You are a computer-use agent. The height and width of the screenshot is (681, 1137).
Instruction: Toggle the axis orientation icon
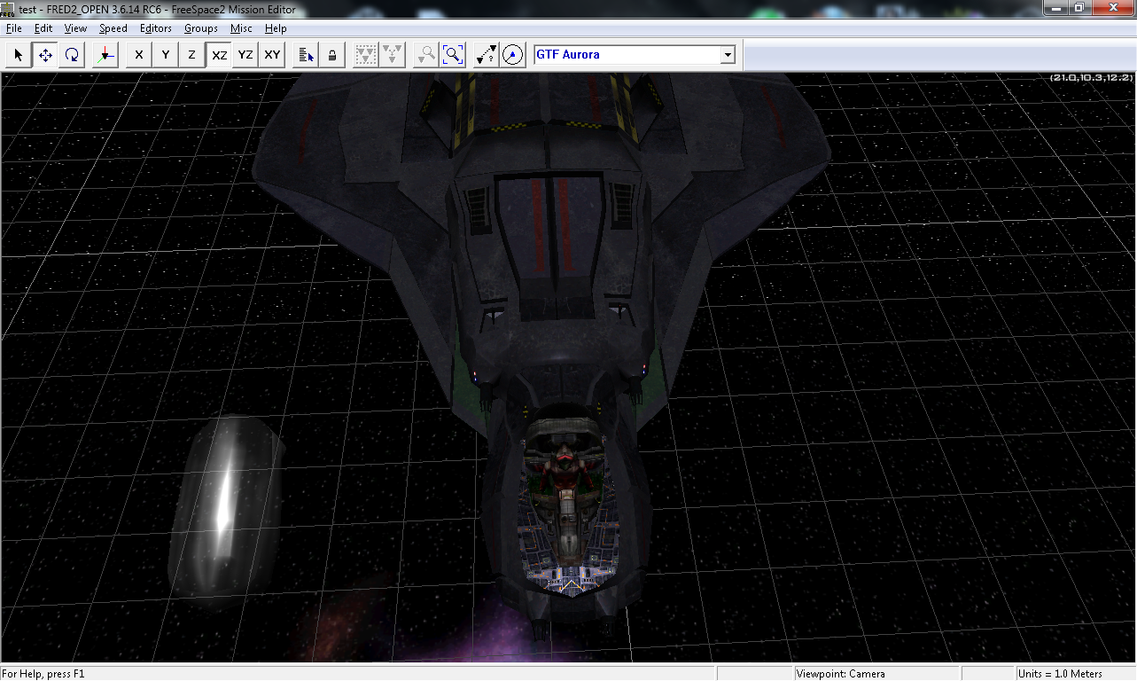(x=105, y=55)
